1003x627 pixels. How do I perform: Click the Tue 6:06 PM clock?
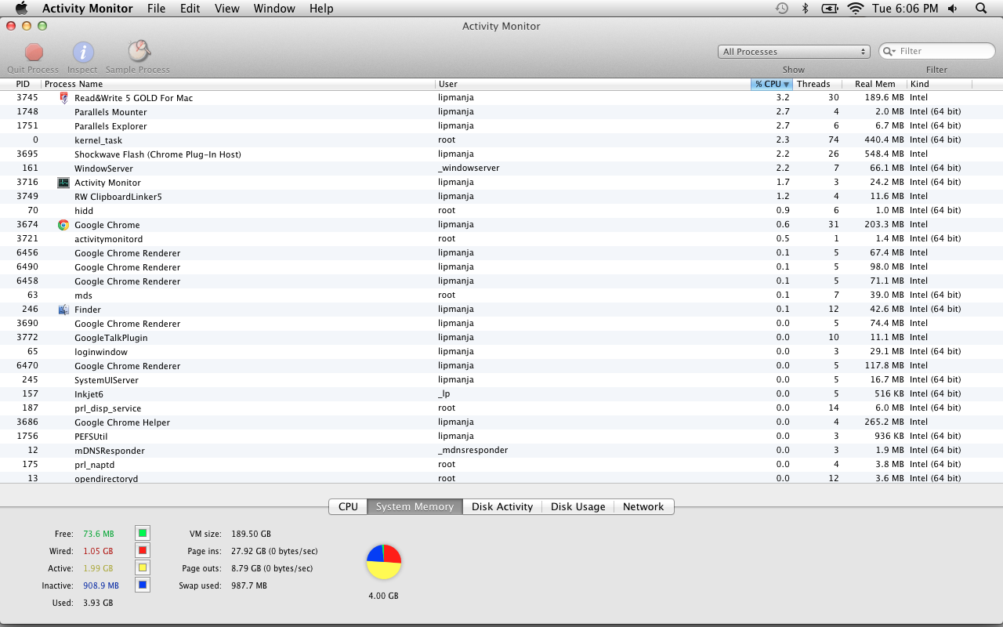905,9
